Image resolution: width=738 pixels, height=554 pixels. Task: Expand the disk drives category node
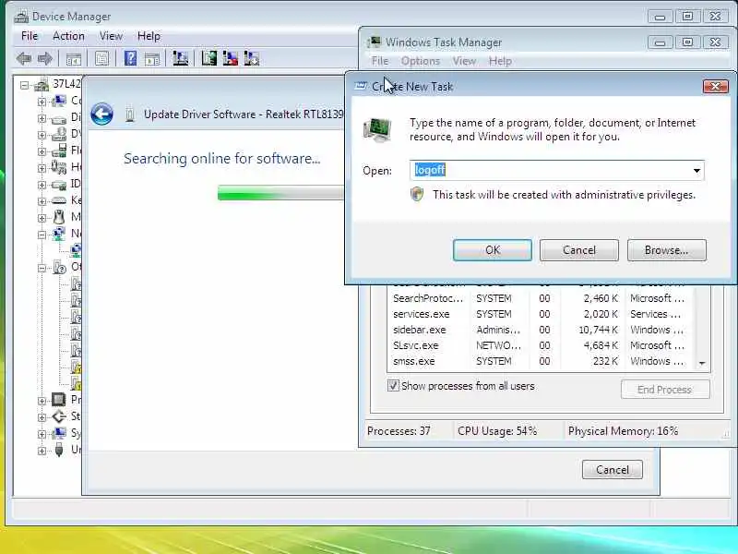(42, 118)
